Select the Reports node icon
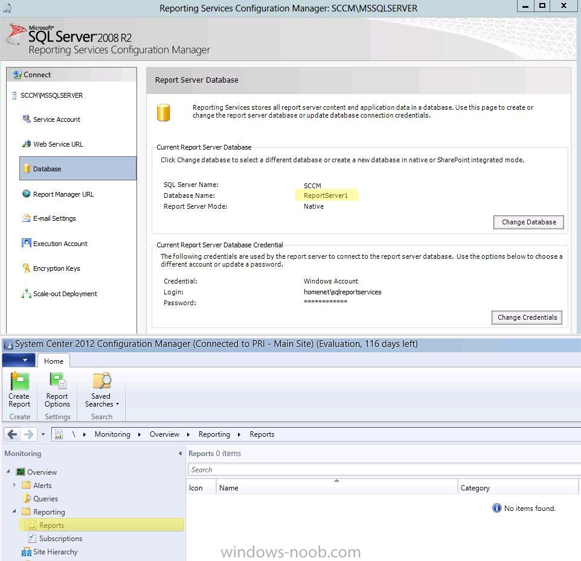581x561 pixels. 33,525
